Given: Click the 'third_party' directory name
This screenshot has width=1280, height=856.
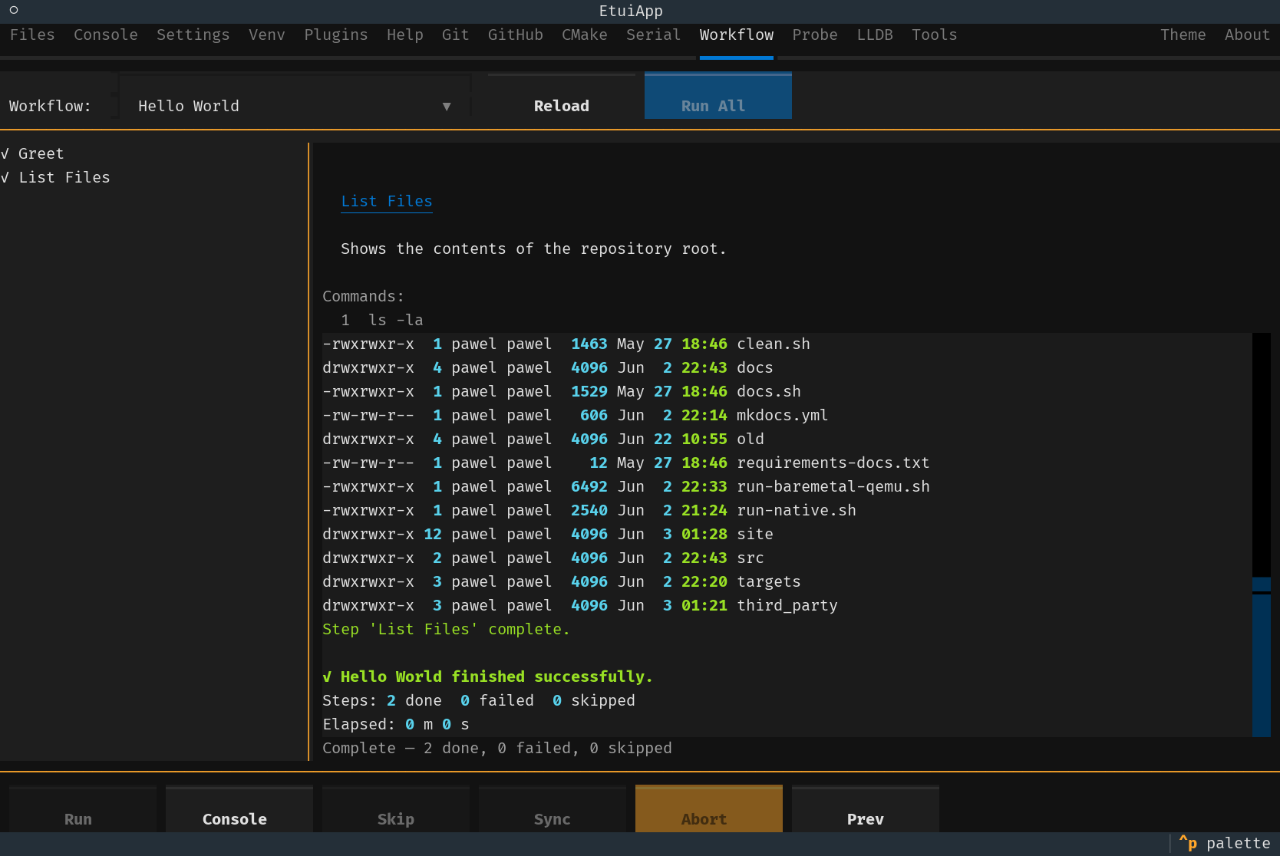Looking at the screenshot, I should [x=787, y=605].
